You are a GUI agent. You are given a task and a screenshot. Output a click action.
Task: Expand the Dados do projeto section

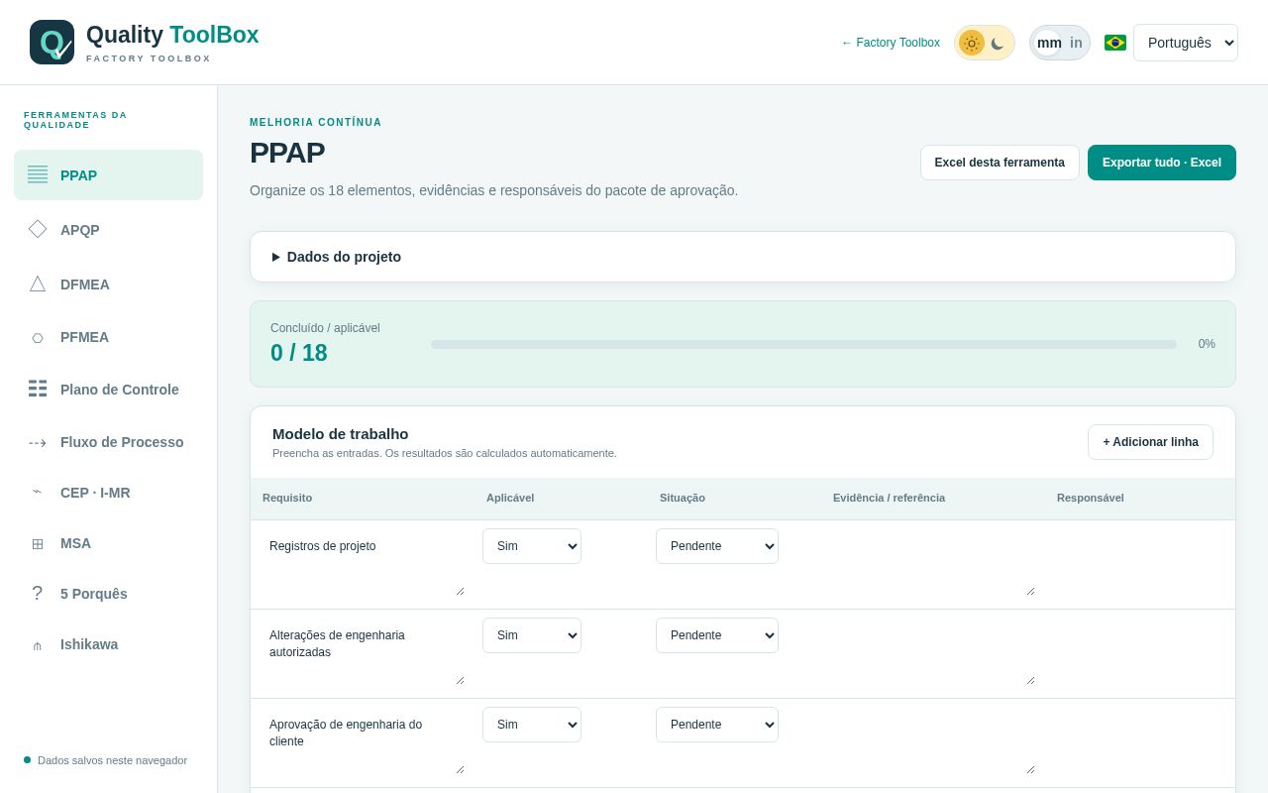[x=743, y=257]
